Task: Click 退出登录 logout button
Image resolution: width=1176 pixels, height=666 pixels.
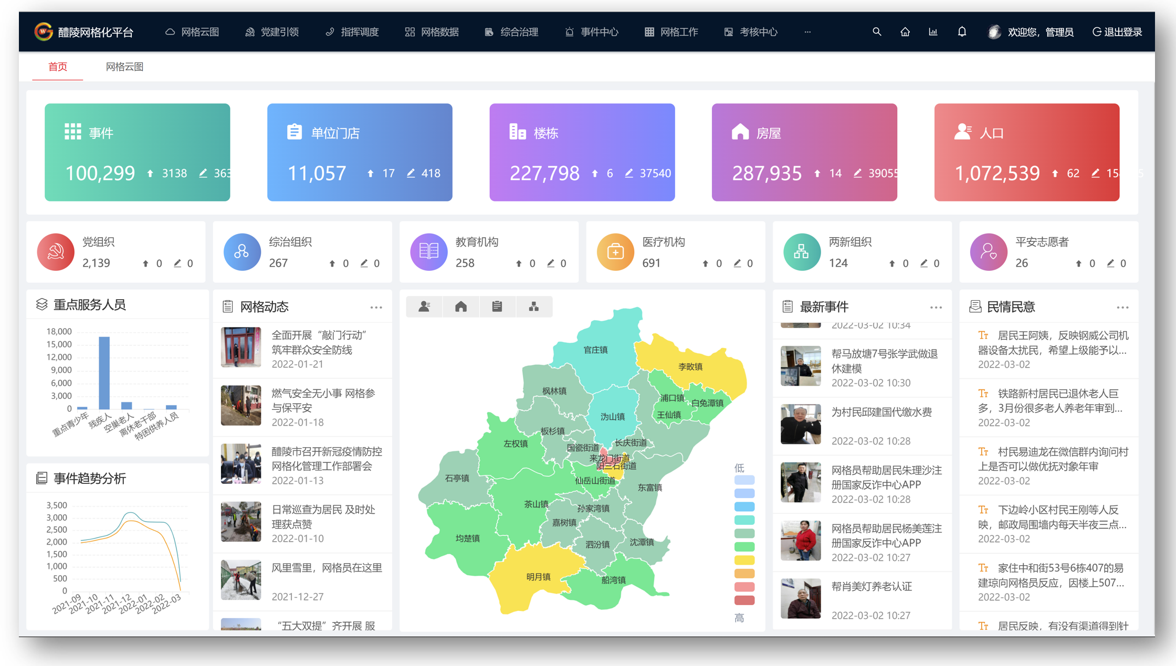Action: [x=1117, y=32]
